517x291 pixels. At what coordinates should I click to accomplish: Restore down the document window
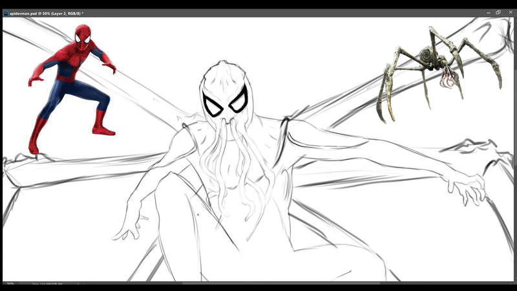tap(498, 12)
